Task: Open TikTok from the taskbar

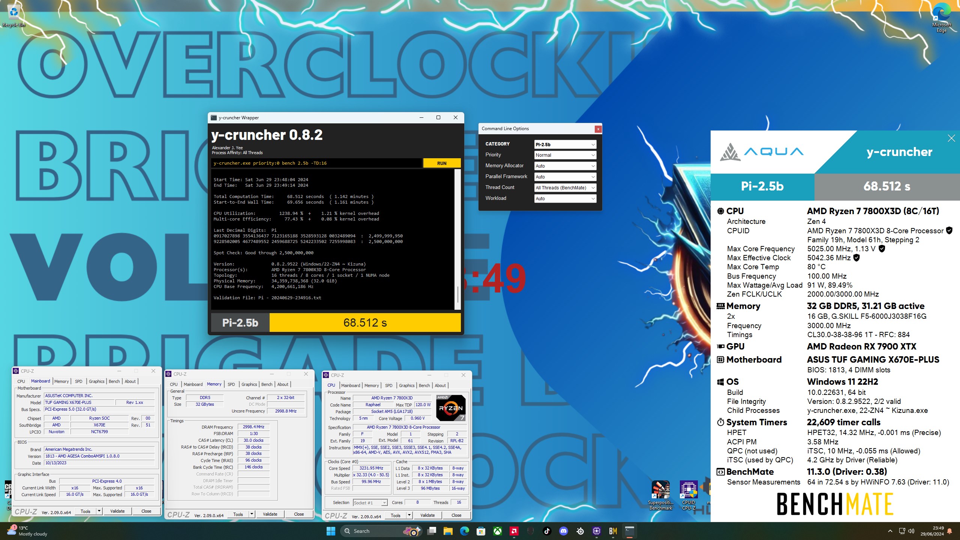Action: [x=547, y=531]
